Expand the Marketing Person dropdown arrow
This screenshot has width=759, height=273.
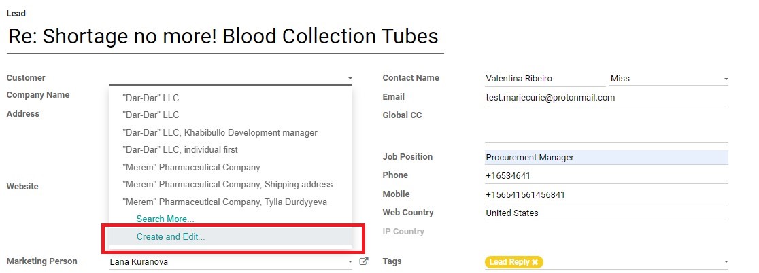(350, 262)
